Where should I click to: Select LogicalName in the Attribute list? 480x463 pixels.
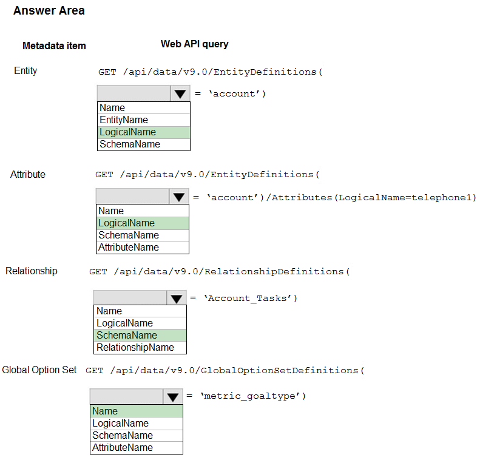pyautogui.click(x=143, y=223)
